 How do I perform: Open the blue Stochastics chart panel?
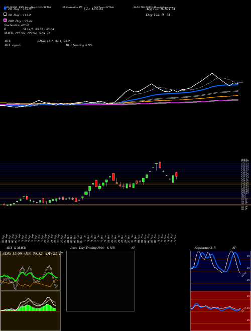tap(220, 271)
